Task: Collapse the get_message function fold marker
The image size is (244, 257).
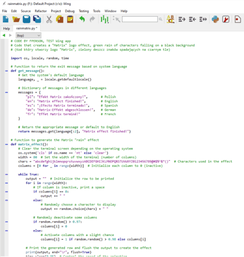Action: point(6,71)
